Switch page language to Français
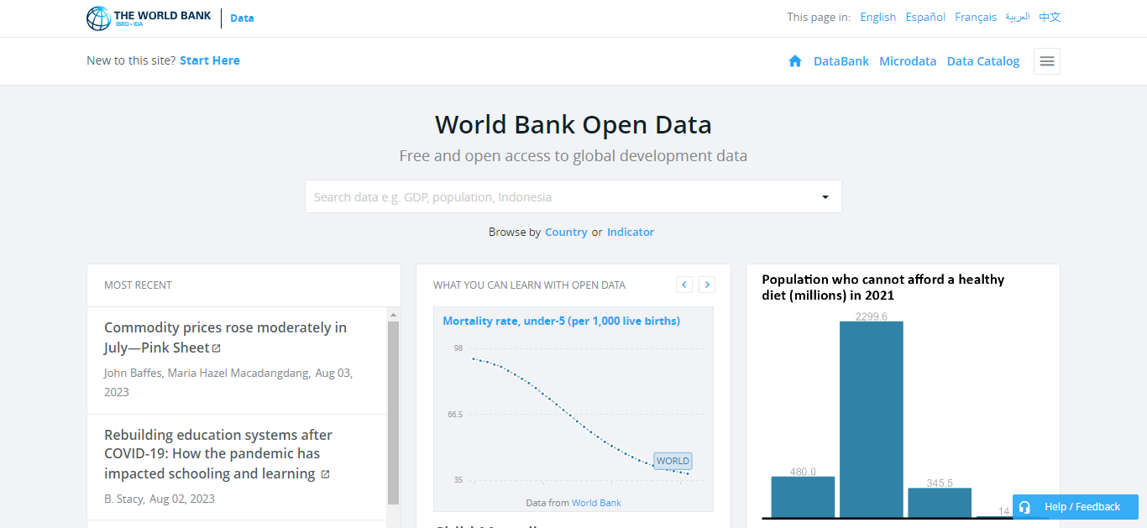 point(975,18)
